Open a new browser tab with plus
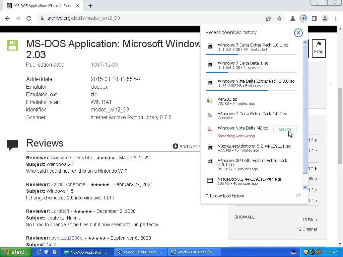Screen dimensions: 343x257 pyautogui.click(x=90, y=6)
